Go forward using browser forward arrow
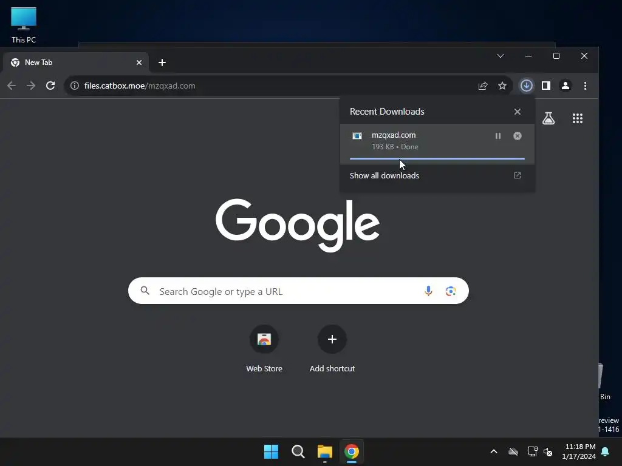Screen dimensions: 622x466 31,86
